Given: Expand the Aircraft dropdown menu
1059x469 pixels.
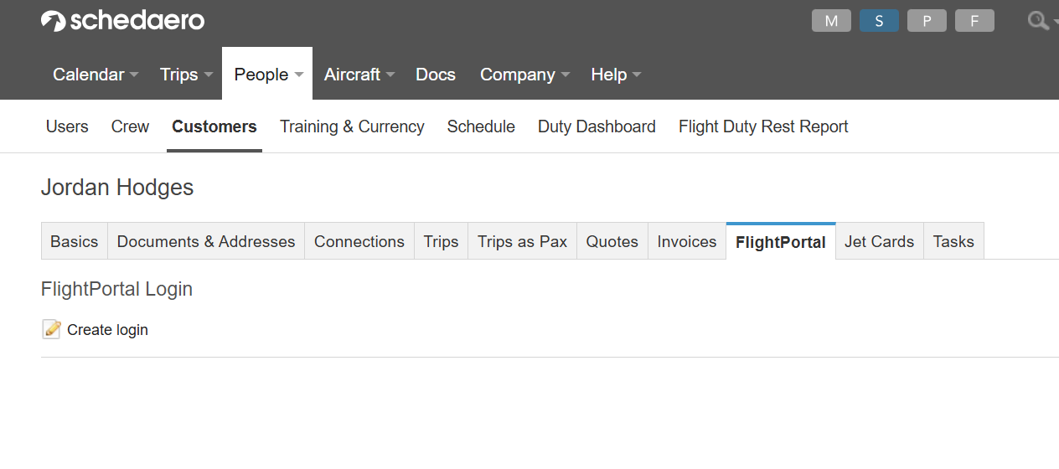Looking at the screenshot, I should [x=359, y=75].
